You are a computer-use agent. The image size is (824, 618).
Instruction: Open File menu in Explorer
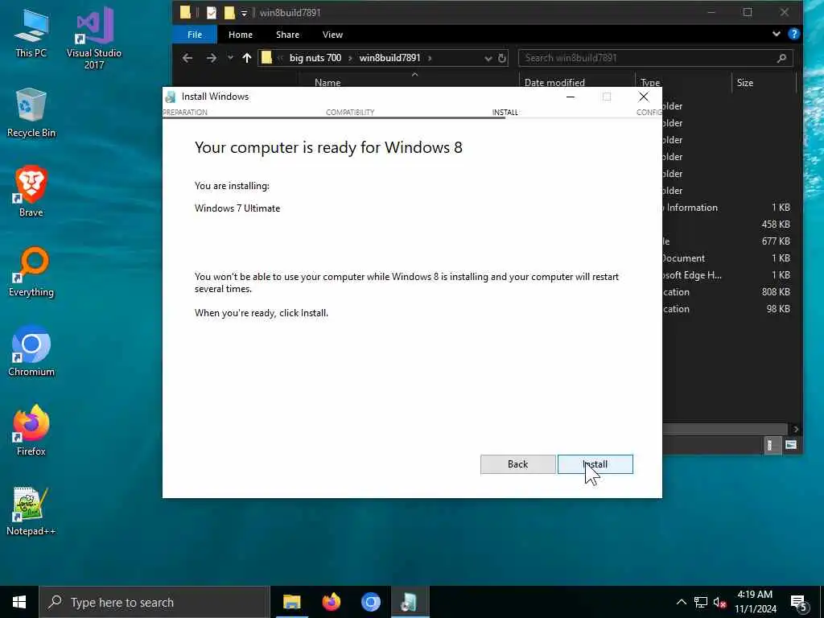coord(195,35)
